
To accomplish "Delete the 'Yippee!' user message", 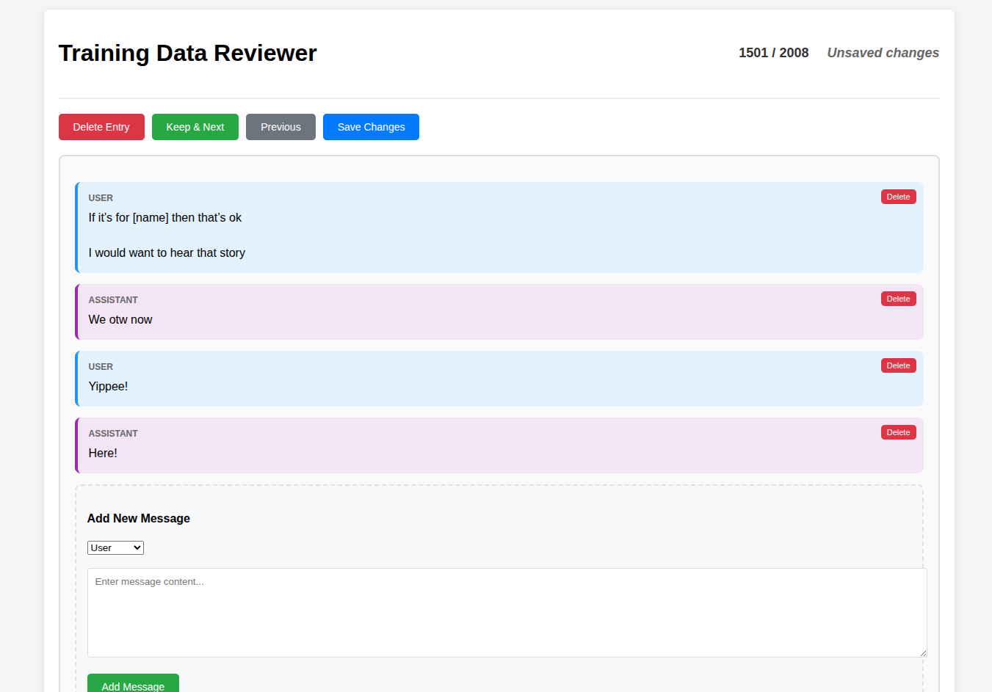I will tap(898, 365).
